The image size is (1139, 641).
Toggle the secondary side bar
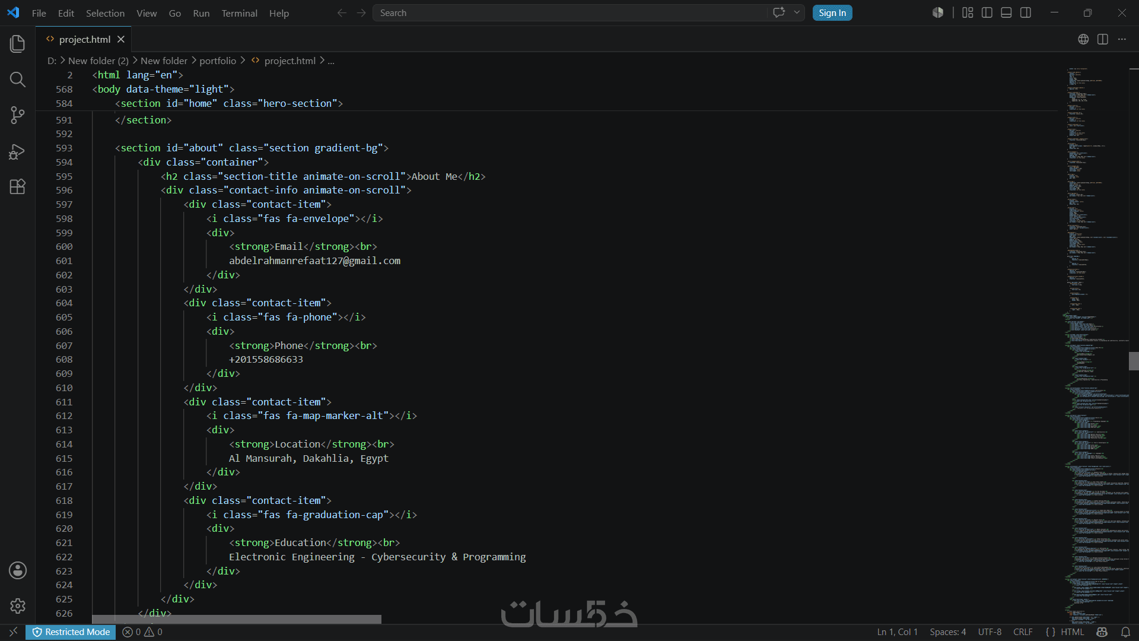1026,12
